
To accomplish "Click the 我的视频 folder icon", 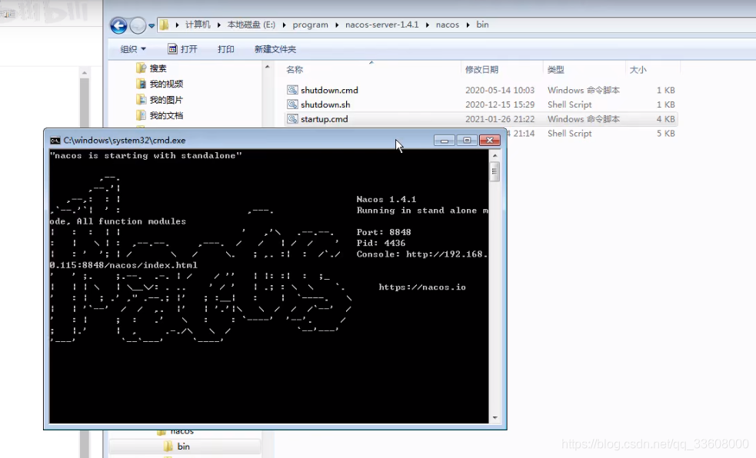I will [x=141, y=84].
